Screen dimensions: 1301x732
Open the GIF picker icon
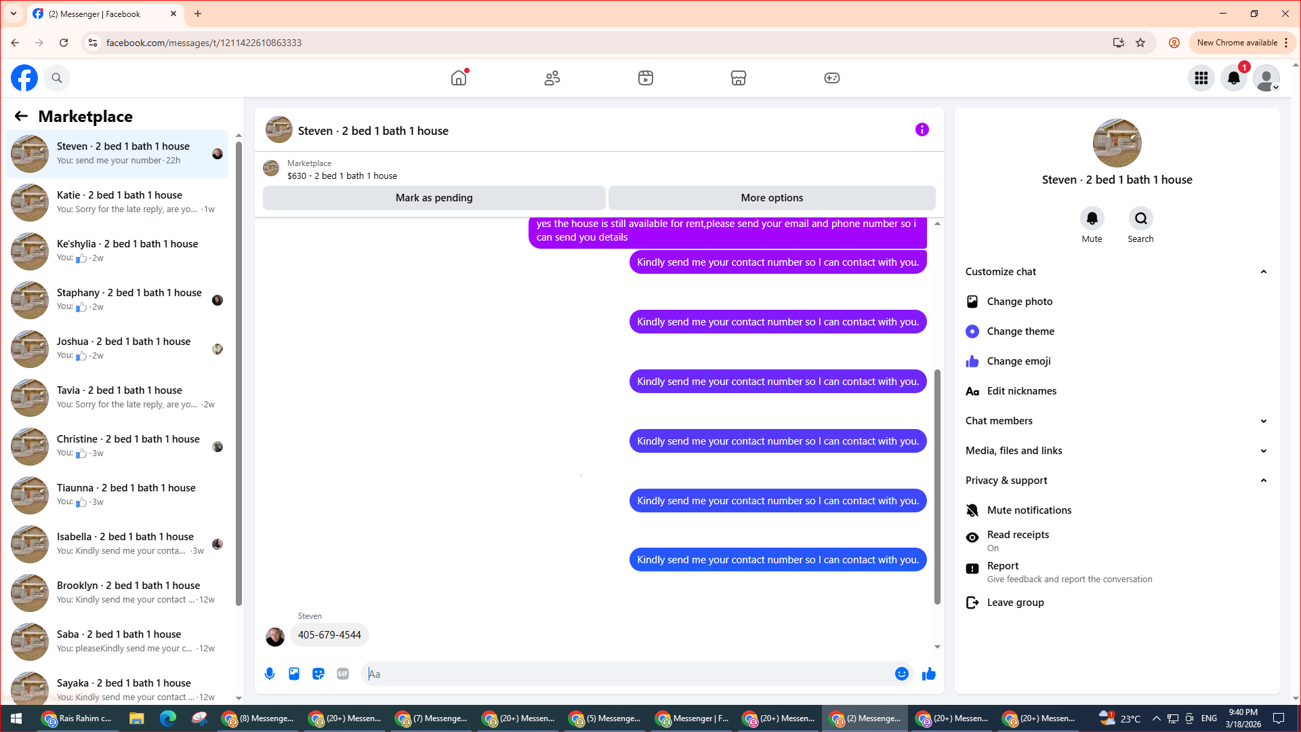343,674
